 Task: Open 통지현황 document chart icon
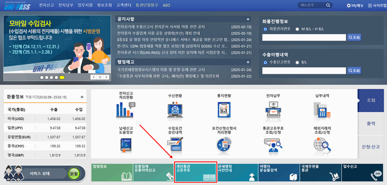[x=224, y=110]
